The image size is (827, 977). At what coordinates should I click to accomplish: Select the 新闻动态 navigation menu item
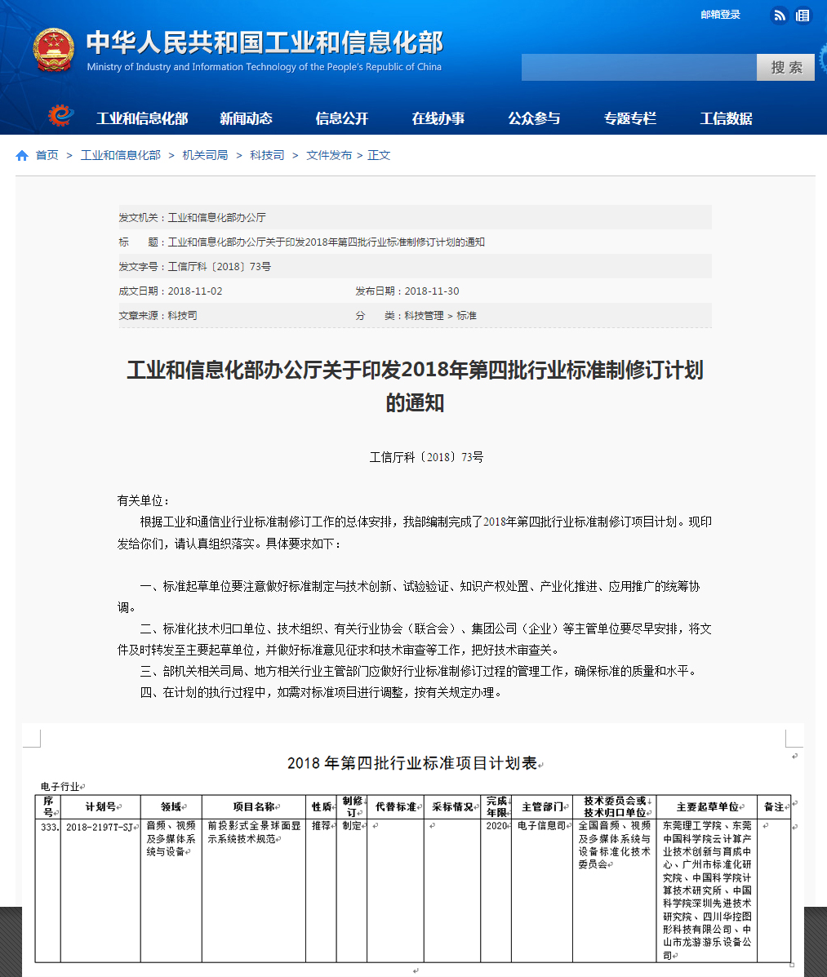[x=246, y=118]
